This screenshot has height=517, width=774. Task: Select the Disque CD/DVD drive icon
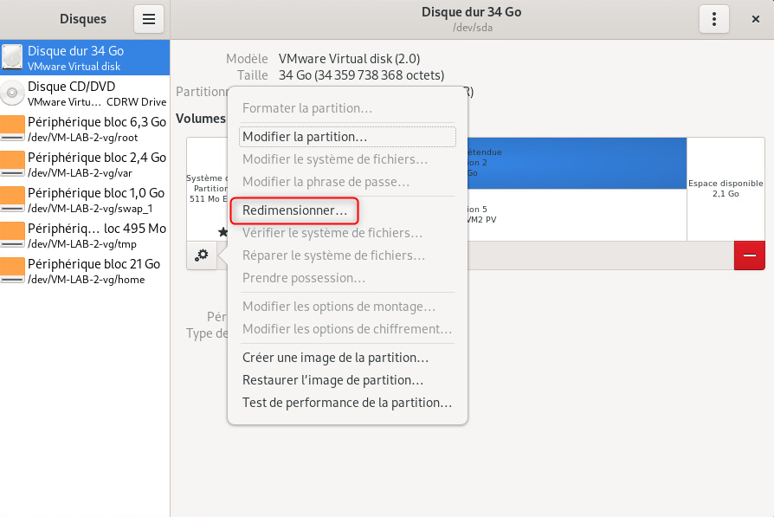tap(13, 94)
